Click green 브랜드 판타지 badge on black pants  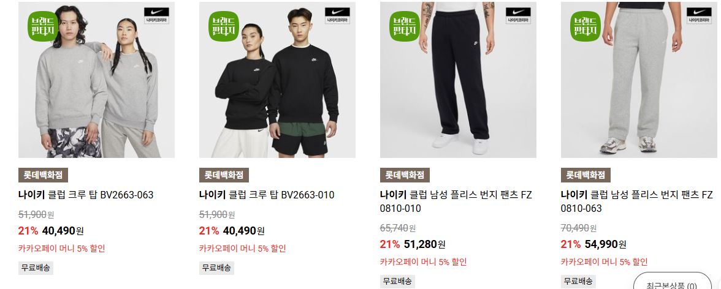click(x=405, y=26)
